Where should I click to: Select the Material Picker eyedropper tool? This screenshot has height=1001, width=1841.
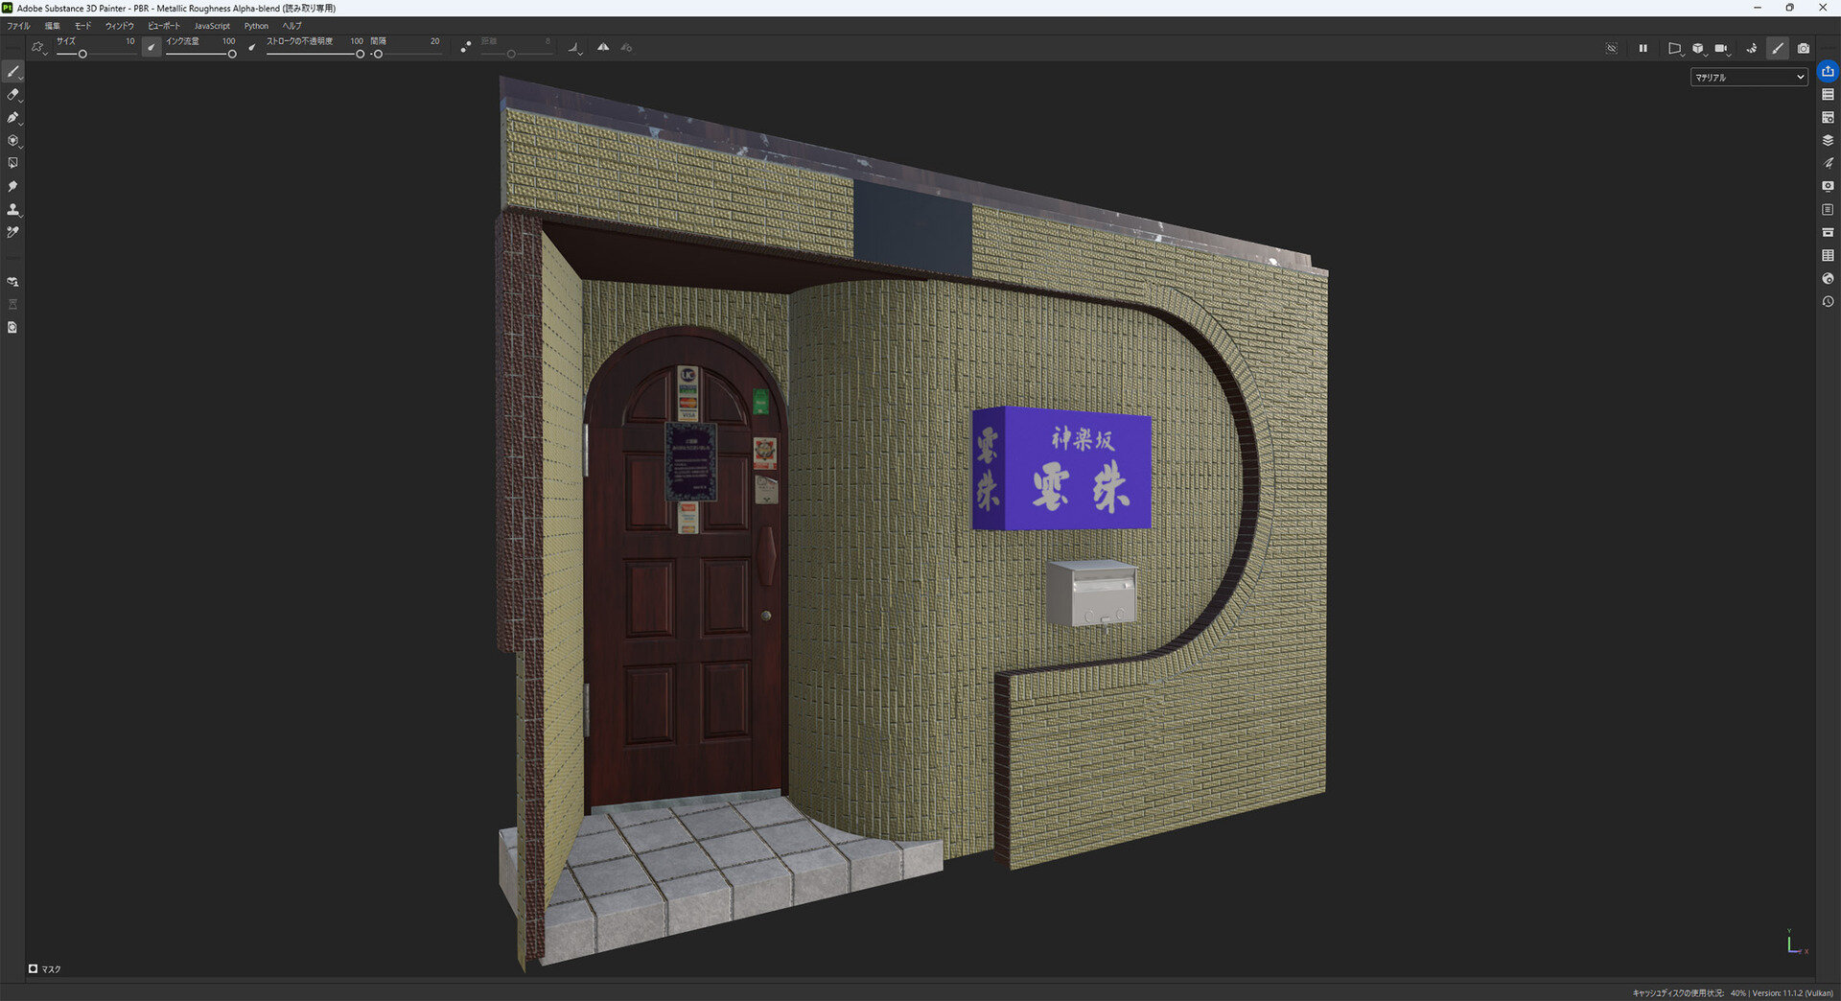click(x=12, y=233)
